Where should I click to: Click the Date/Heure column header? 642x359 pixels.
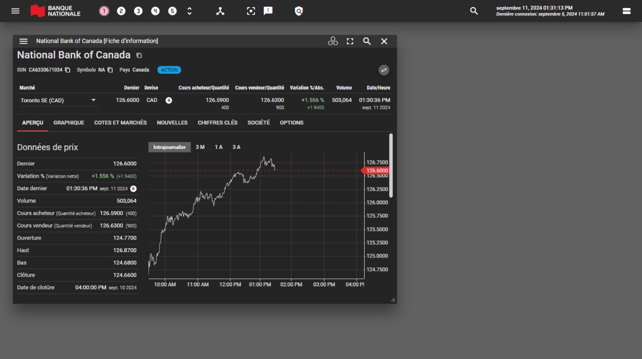point(378,88)
